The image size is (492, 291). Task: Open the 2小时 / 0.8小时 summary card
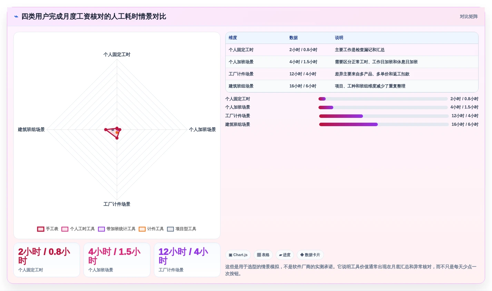point(47,260)
